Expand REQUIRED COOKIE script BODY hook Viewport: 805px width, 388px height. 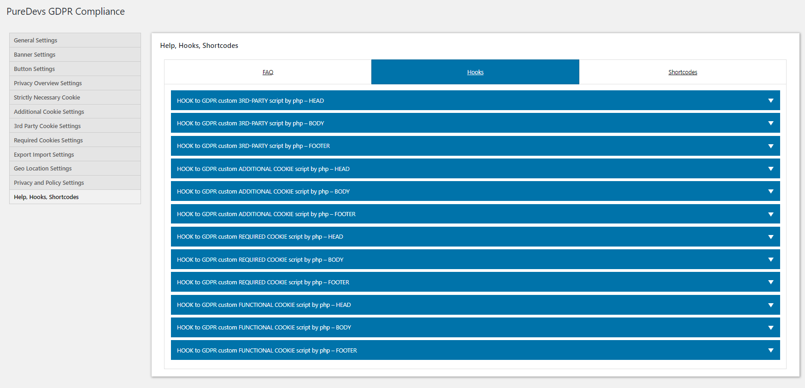[x=475, y=259]
